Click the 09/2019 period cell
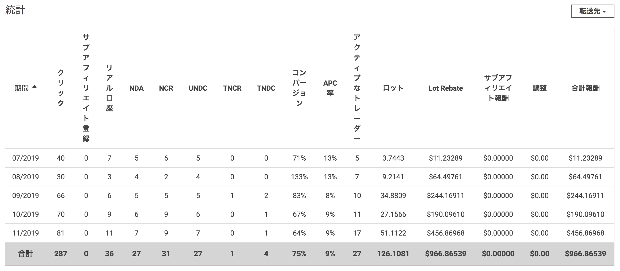This screenshot has height=271, width=620. point(26,196)
